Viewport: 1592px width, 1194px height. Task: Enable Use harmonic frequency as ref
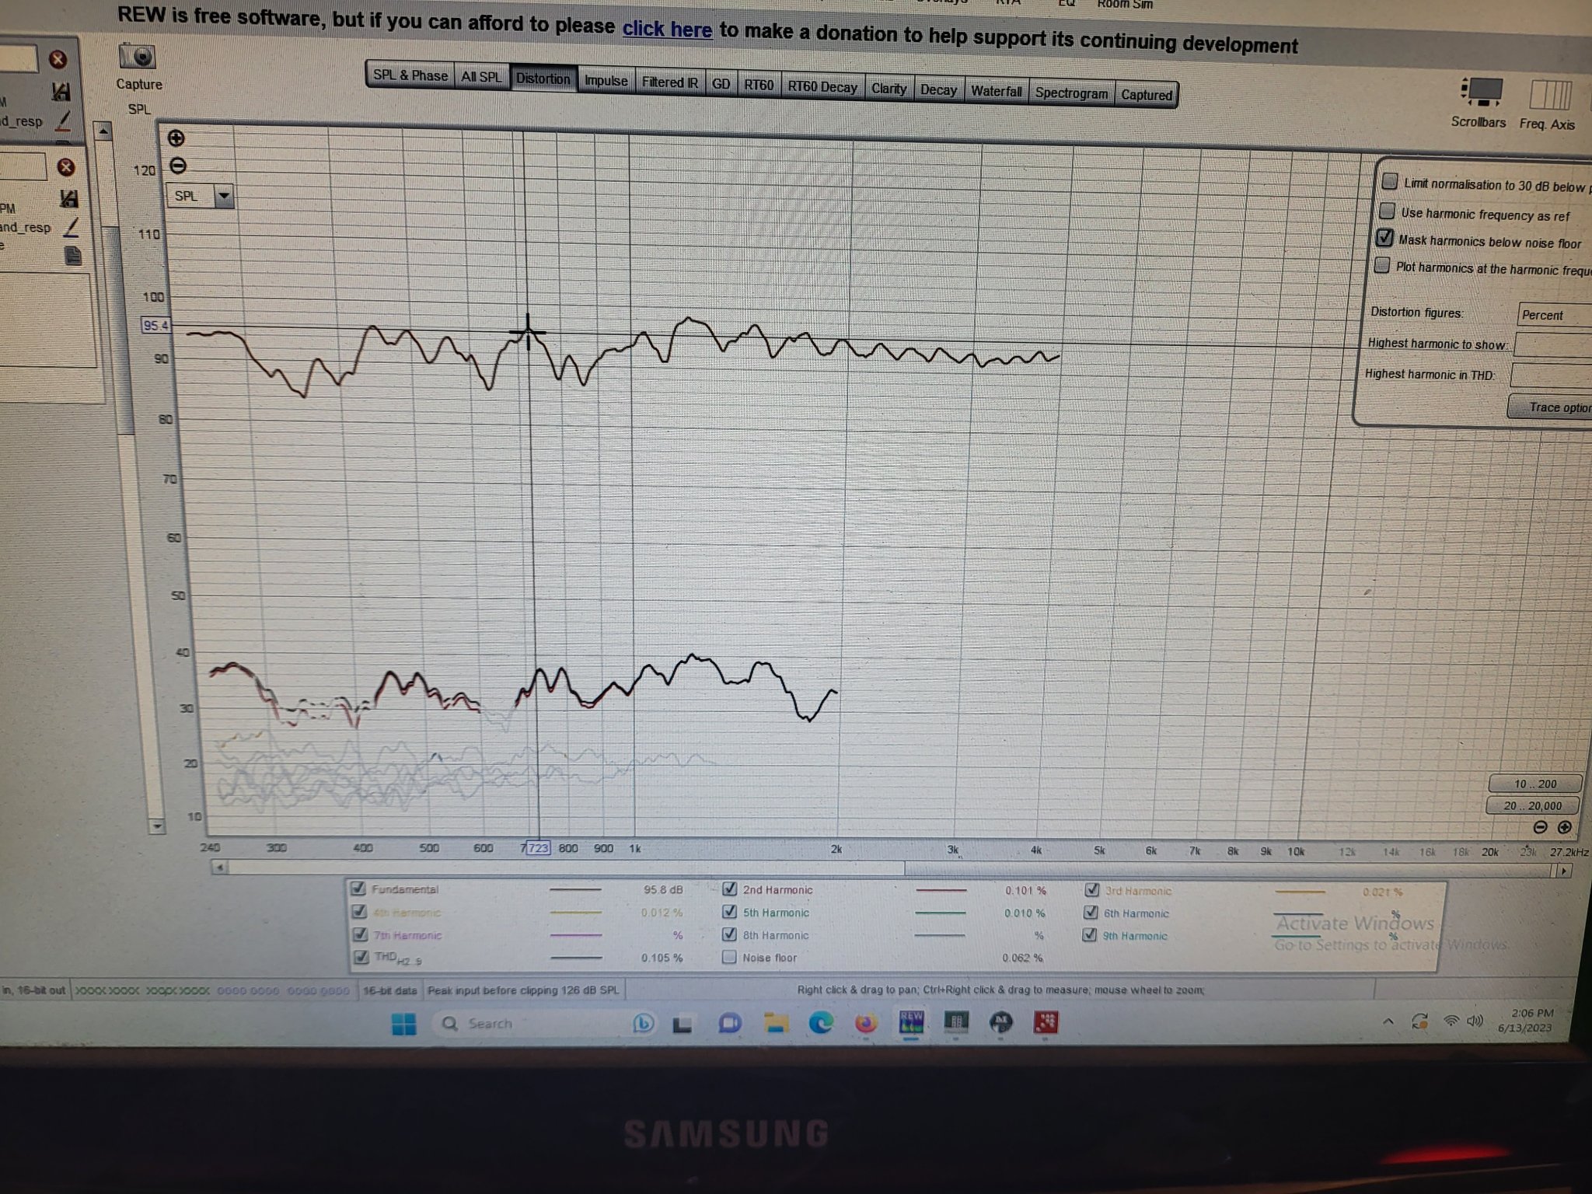click(1387, 211)
